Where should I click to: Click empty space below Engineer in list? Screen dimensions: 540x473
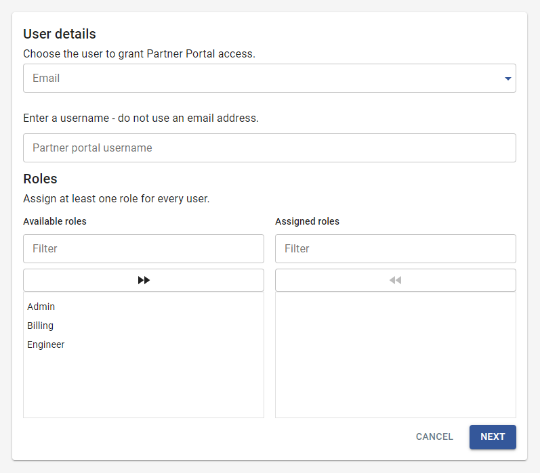[144, 386]
